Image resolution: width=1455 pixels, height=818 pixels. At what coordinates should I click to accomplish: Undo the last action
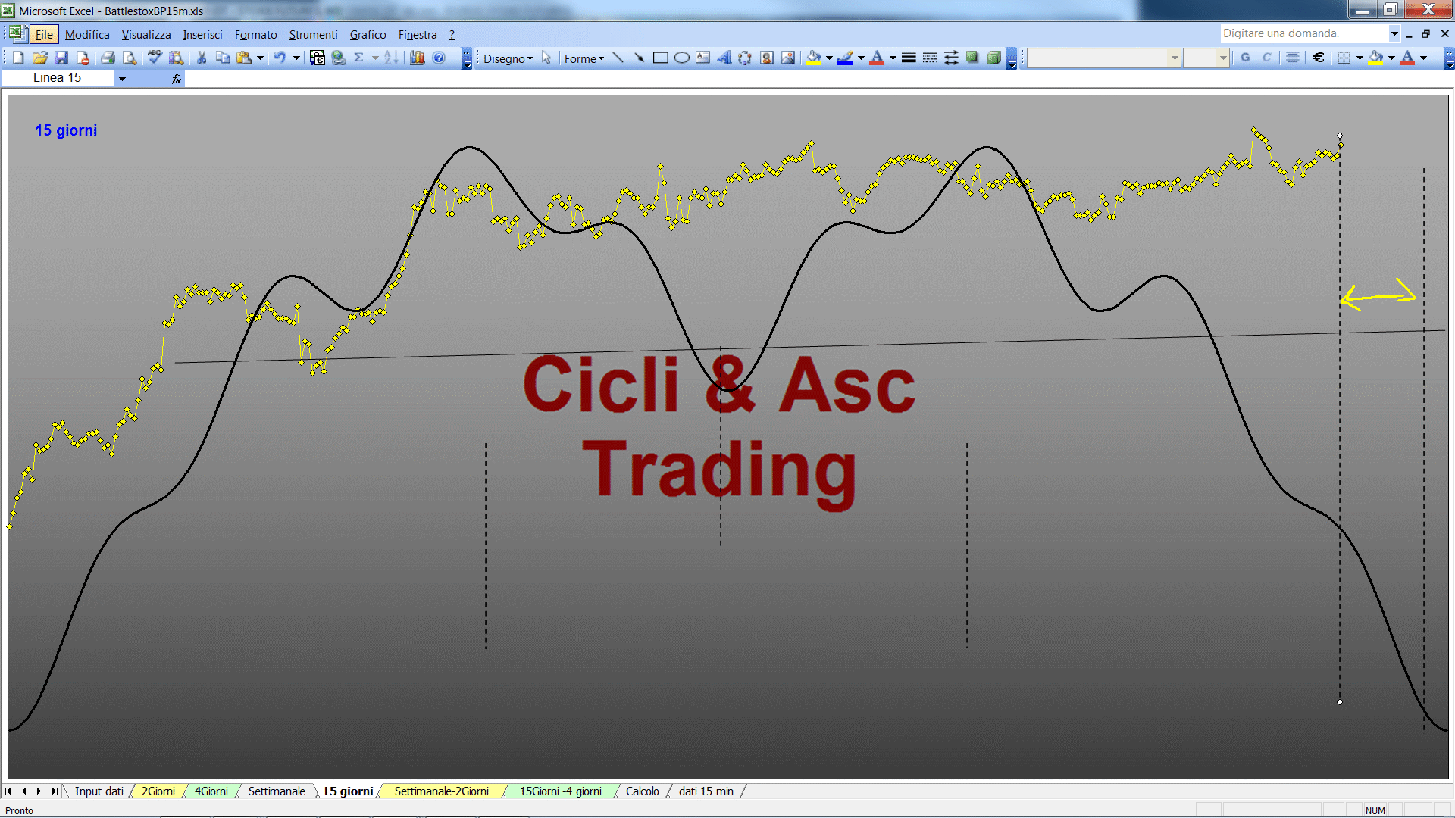click(x=280, y=58)
